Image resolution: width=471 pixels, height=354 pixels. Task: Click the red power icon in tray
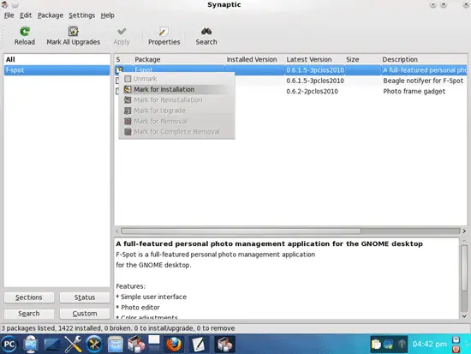pos(456,349)
